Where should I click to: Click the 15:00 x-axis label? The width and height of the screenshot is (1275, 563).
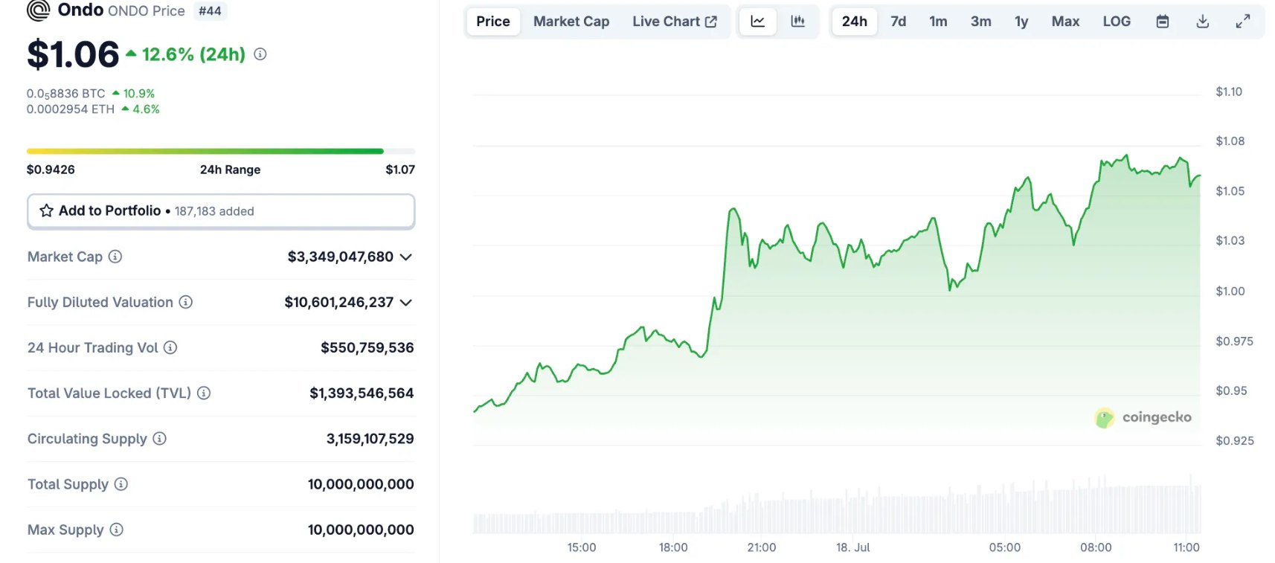point(582,547)
